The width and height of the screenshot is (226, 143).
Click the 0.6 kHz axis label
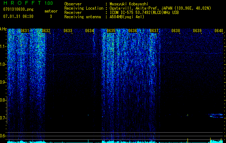(3, 136)
